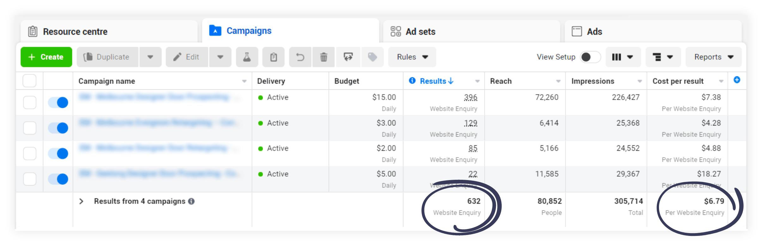Click the tag label icon

coord(372,57)
